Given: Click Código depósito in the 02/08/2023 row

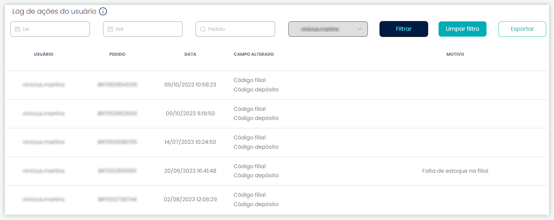Looking at the screenshot, I should pos(256,204).
